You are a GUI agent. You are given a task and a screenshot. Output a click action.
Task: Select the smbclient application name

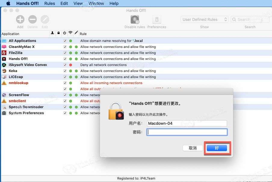tap(17, 101)
